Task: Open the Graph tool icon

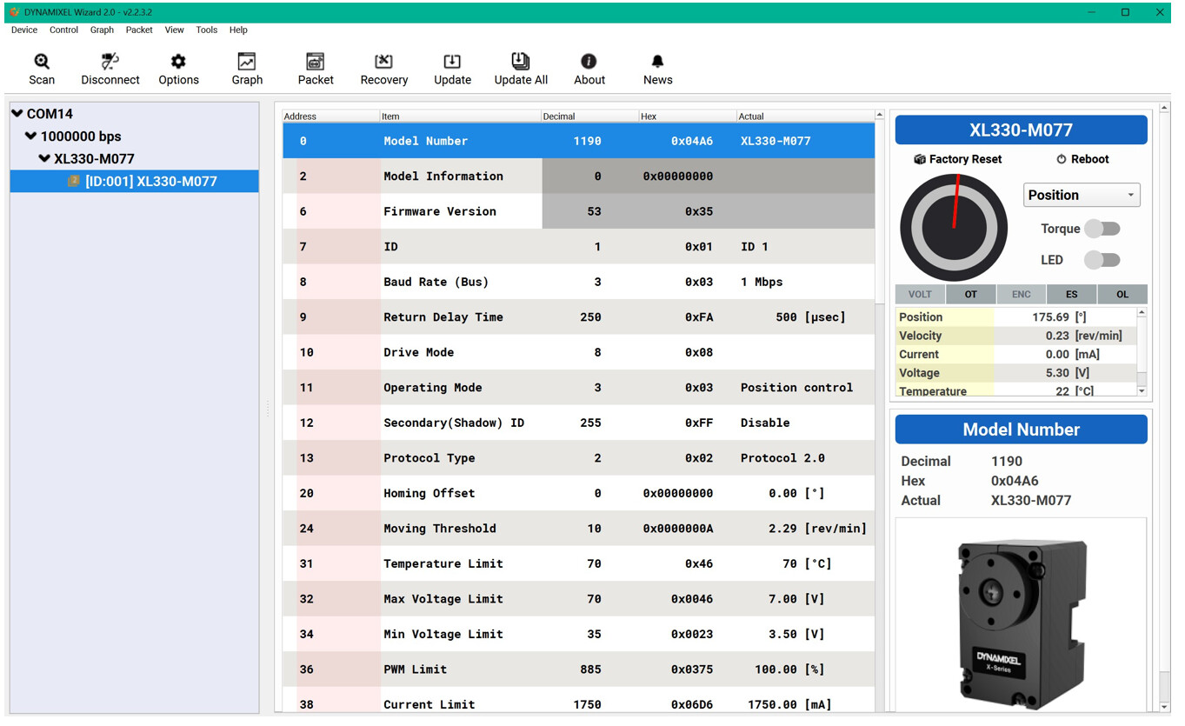Action: click(247, 62)
